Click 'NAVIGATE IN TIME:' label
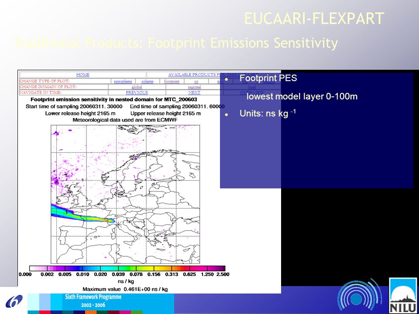419x314 pixels. click(x=40, y=92)
